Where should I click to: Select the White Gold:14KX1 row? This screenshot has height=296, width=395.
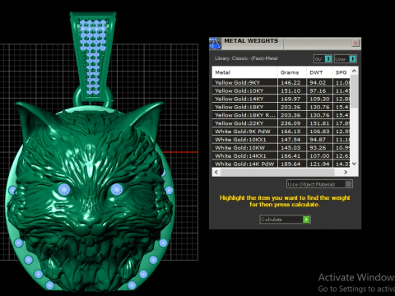(281, 155)
